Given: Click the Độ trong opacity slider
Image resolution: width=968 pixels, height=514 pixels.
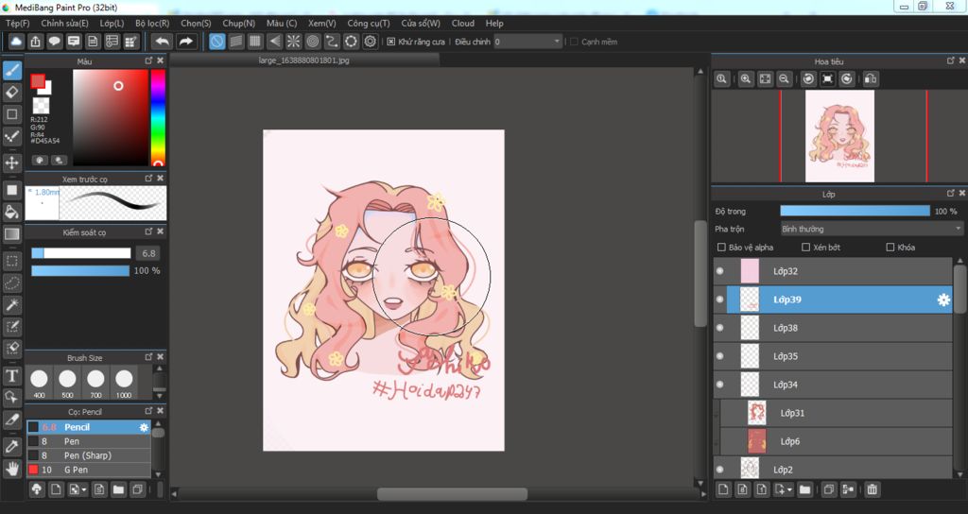Looking at the screenshot, I should [855, 211].
